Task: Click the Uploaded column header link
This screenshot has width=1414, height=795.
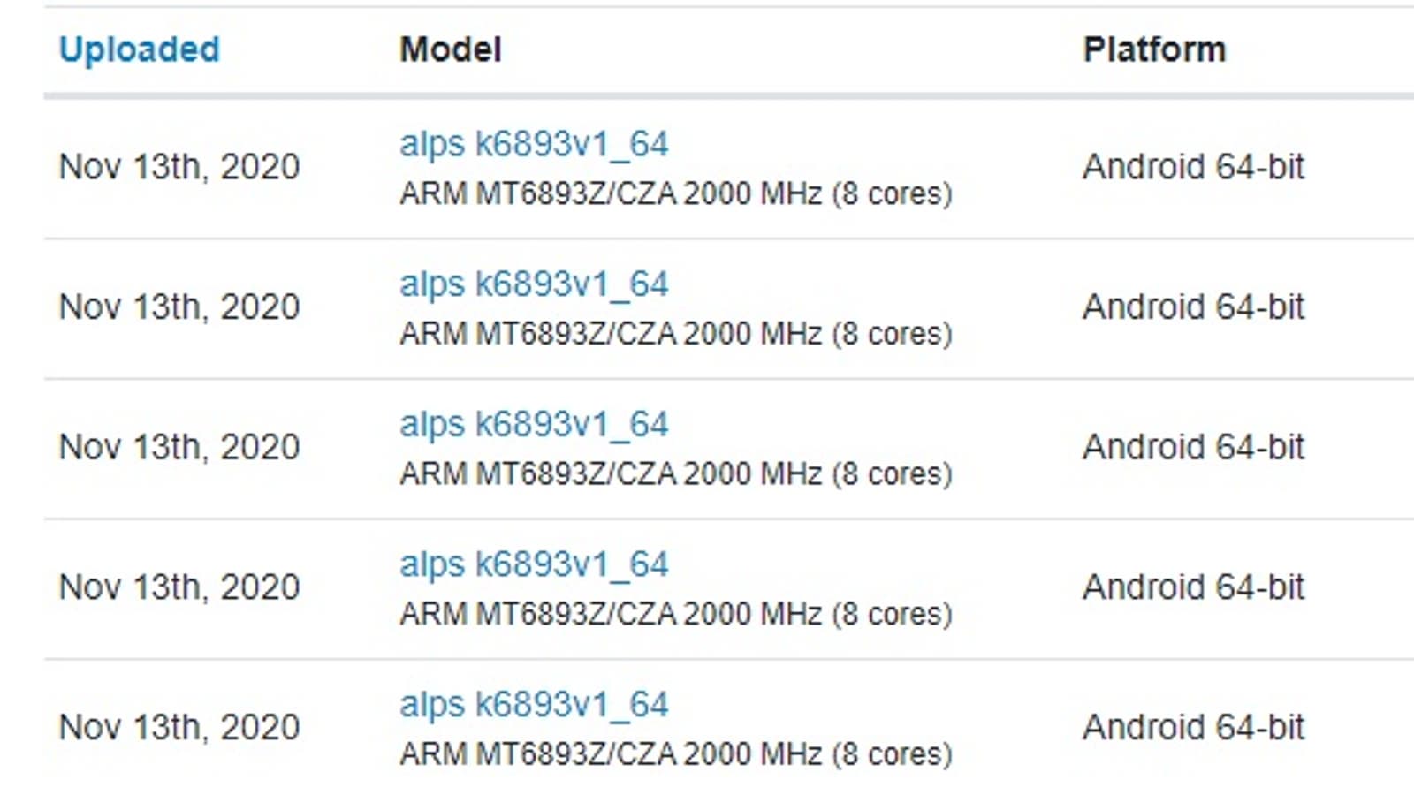Action: click(x=139, y=49)
